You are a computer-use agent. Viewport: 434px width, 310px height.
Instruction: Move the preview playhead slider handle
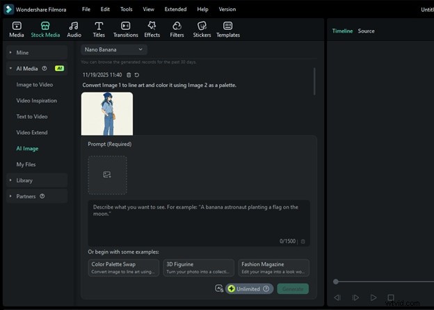click(x=336, y=282)
